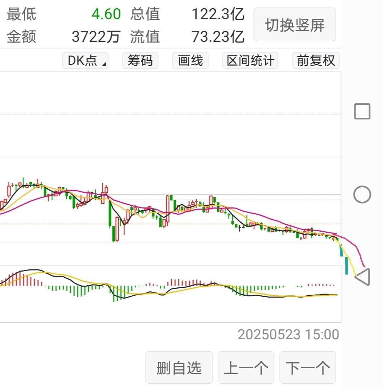This screenshot has height=389, width=383.
Task: Select the dashed orange price reference line
Action: (x=170, y=224)
